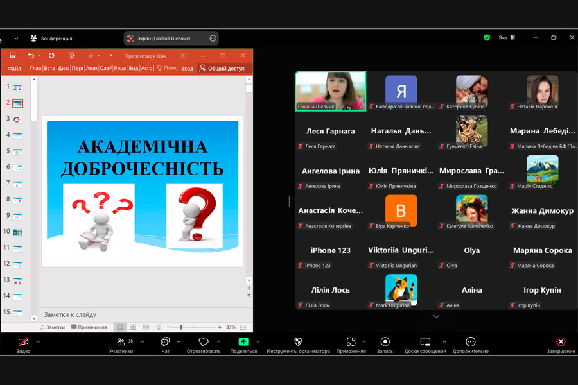Screen dimensions: 578x385
Task: Open Дополнительно more options
Action: 471,345
